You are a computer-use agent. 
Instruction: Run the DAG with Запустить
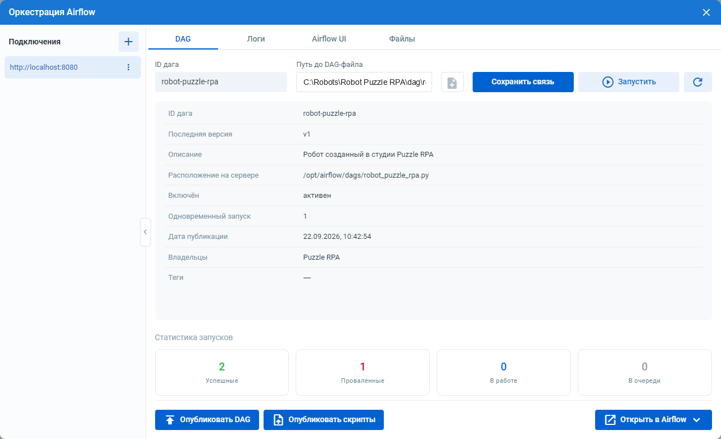(x=629, y=82)
